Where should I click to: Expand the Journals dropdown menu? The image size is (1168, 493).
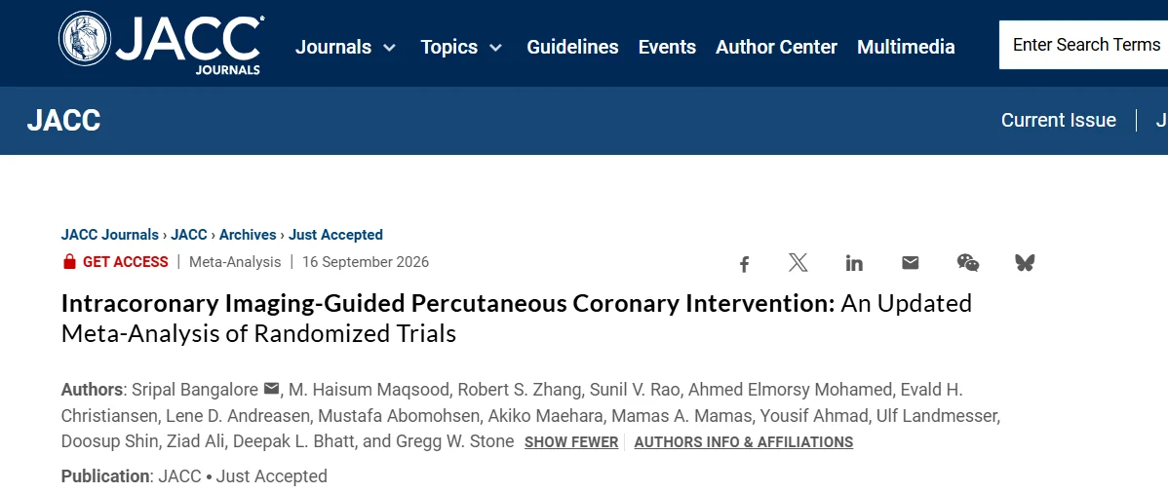pos(346,47)
